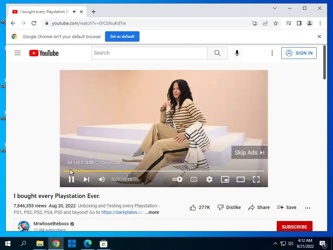This screenshot has width=333, height=250.
Task: Like the video with thumbs up
Action: [x=200, y=207]
